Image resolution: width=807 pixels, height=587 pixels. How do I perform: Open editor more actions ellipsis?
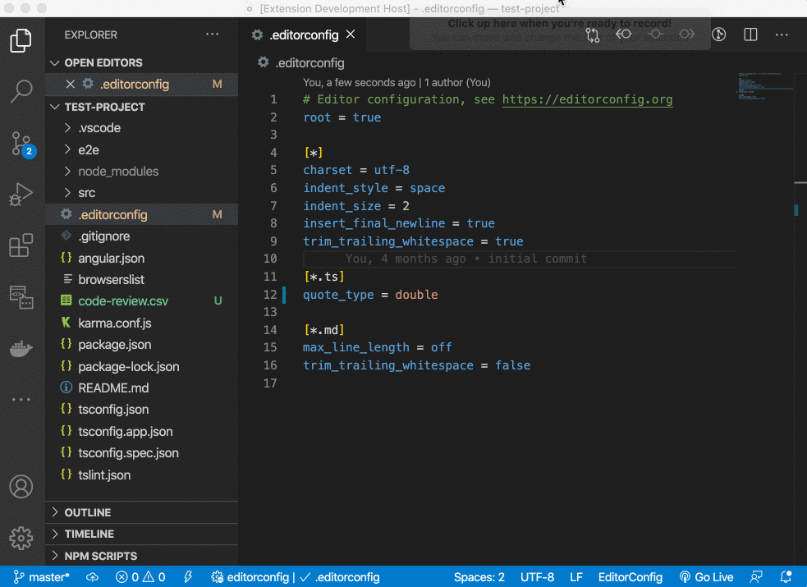782,34
